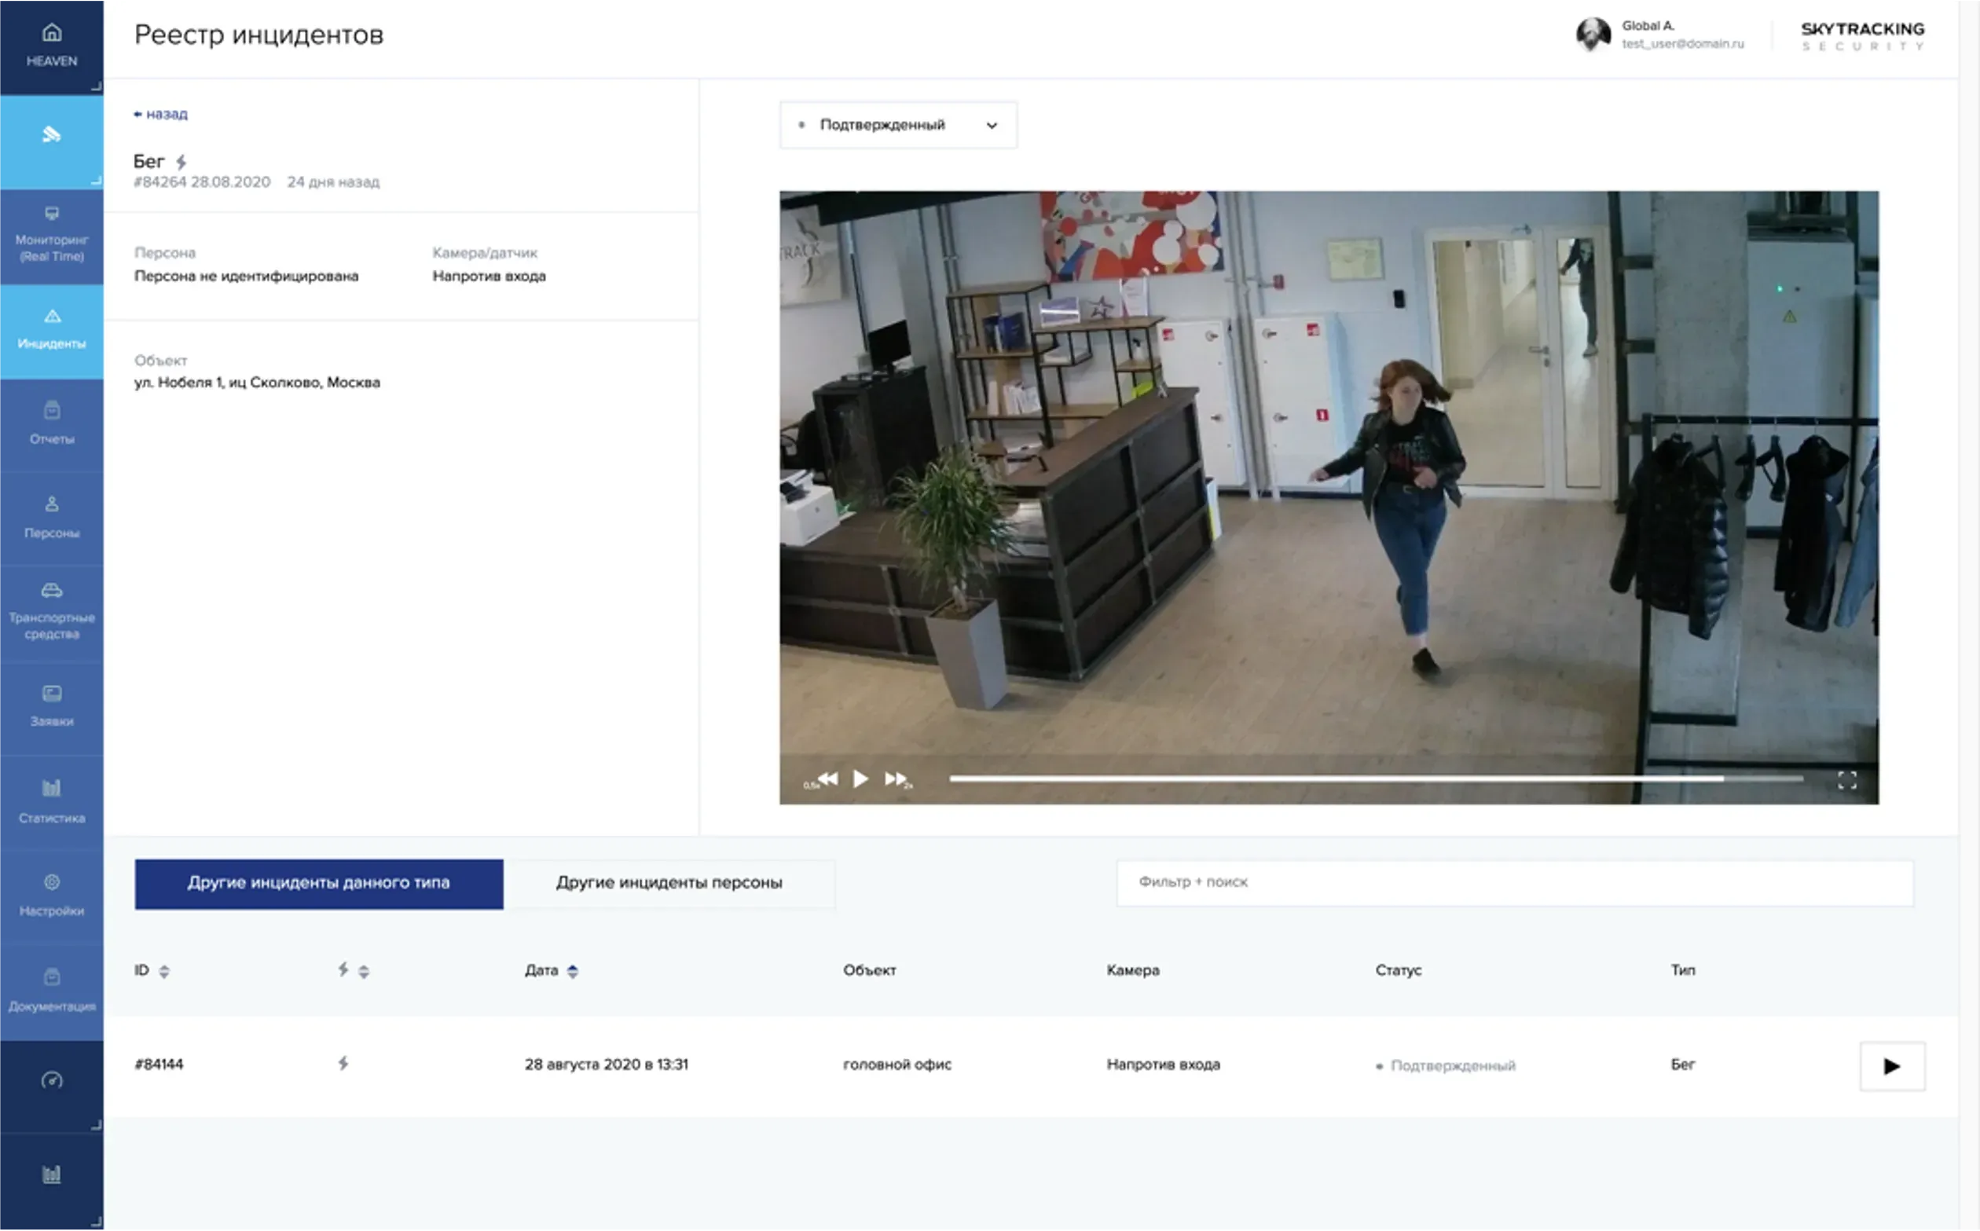Click test_user@domain.ru account text
This screenshot has width=1980, height=1231.
pyautogui.click(x=1682, y=44)
